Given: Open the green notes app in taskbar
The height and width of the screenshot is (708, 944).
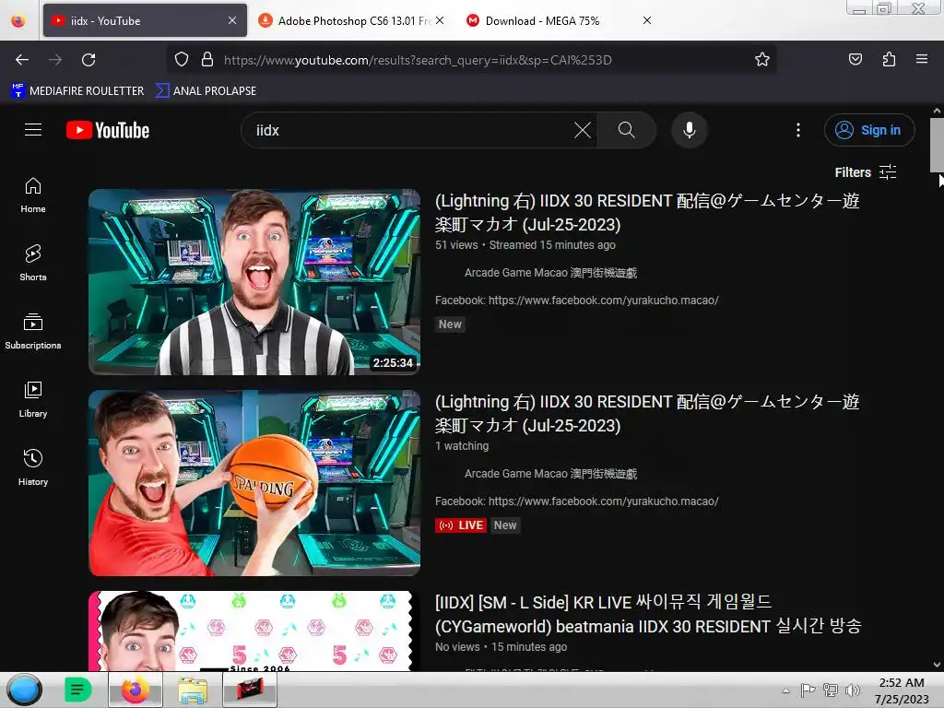Looking at the screenshot, I should (x=77, y=690).
